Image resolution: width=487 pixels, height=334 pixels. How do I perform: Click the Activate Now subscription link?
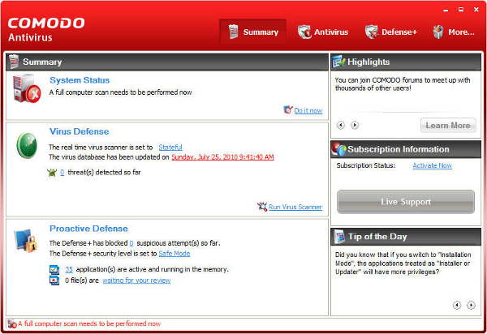(432, 165)
